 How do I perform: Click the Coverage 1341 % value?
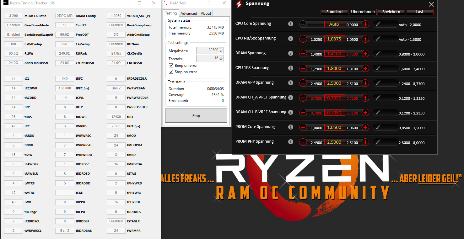pyautogui.click(x=218, y=95)
